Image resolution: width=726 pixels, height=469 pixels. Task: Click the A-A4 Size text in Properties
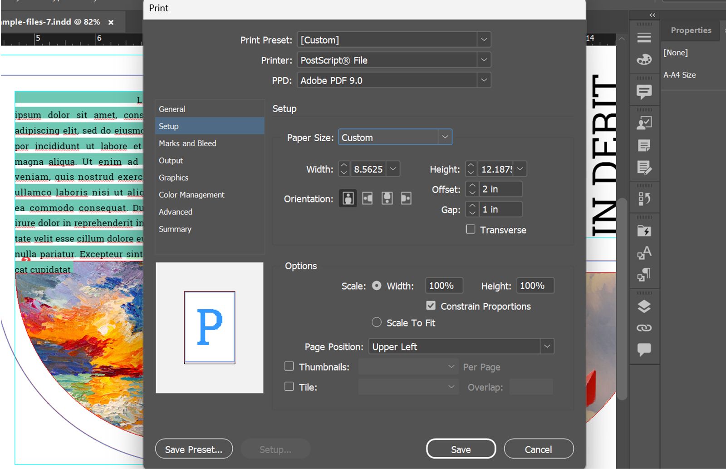[x=679, y=75]
